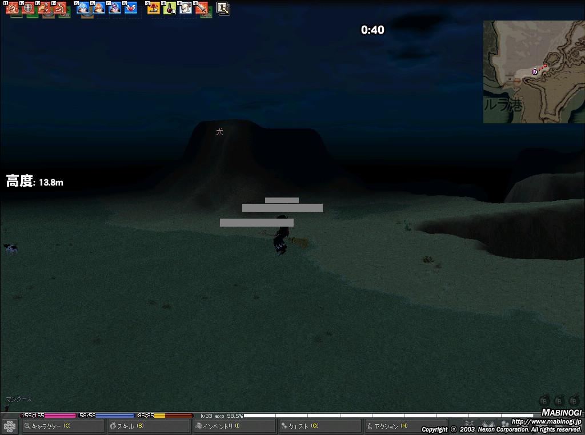Click the main menu button at bottom-left corner
Screen dimensions: 585x435
[9, 426]
